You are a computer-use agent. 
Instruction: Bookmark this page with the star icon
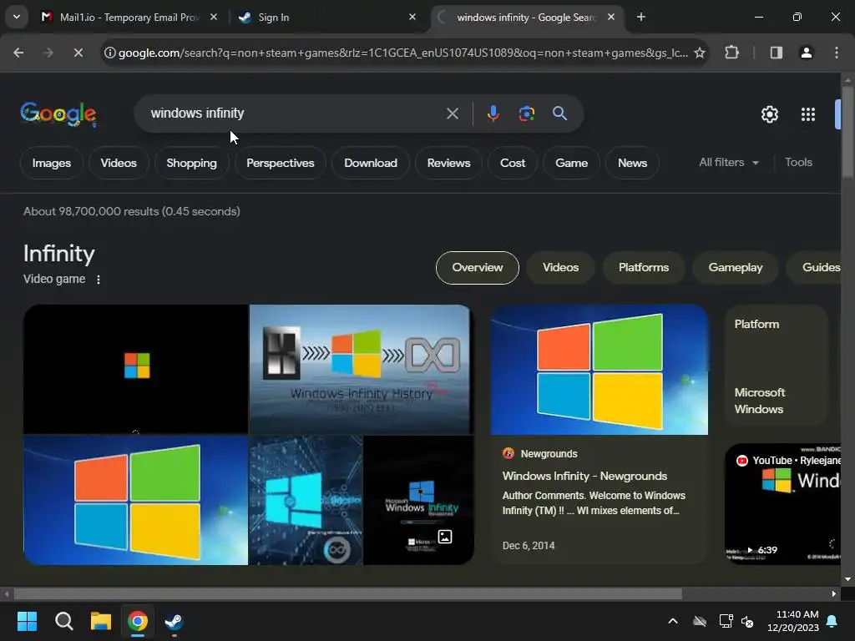700,53
